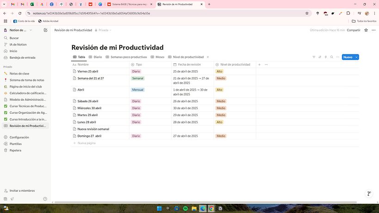Click the database search magnifier icon
Image resolution: width=379 pixels, height=213 pixels.
click(x=332, y=57)
